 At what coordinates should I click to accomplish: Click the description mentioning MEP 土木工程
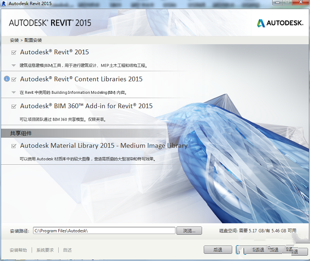point(83,65)
